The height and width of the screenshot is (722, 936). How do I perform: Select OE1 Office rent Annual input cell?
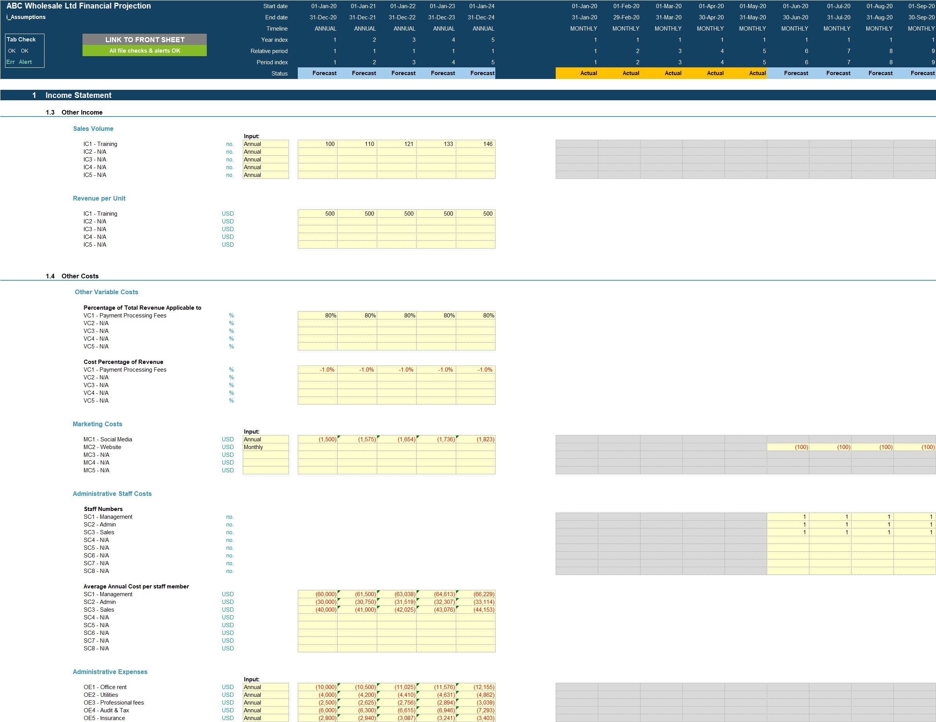pos(266,687)
